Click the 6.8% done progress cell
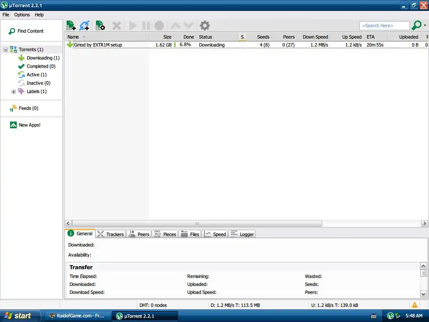 pos(185,44)
